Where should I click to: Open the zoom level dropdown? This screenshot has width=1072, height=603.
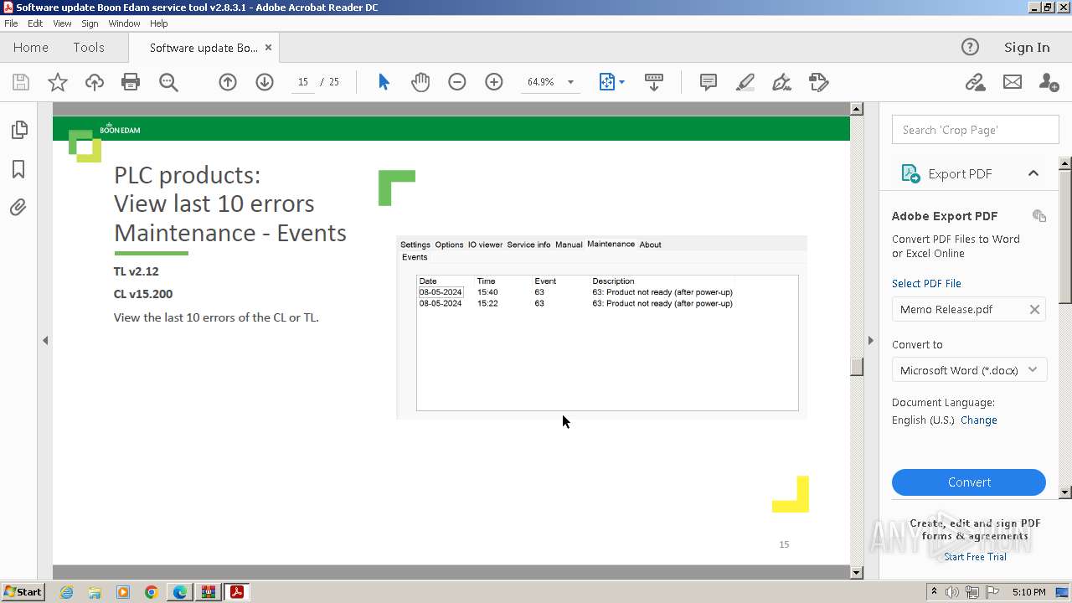(x=570, y=82)
